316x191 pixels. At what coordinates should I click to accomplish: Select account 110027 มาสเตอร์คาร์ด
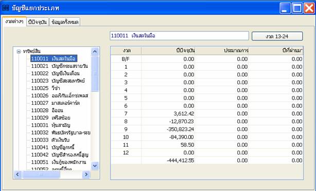[x=56, y=103]
